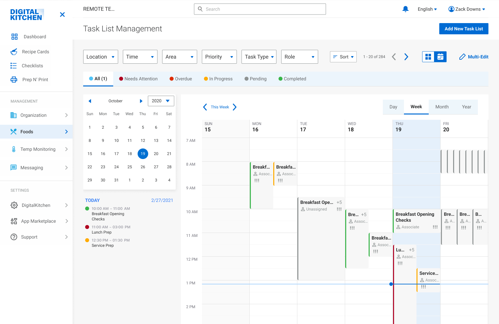Show the previous month in mini calendar
499x324 pixels.
90,101
